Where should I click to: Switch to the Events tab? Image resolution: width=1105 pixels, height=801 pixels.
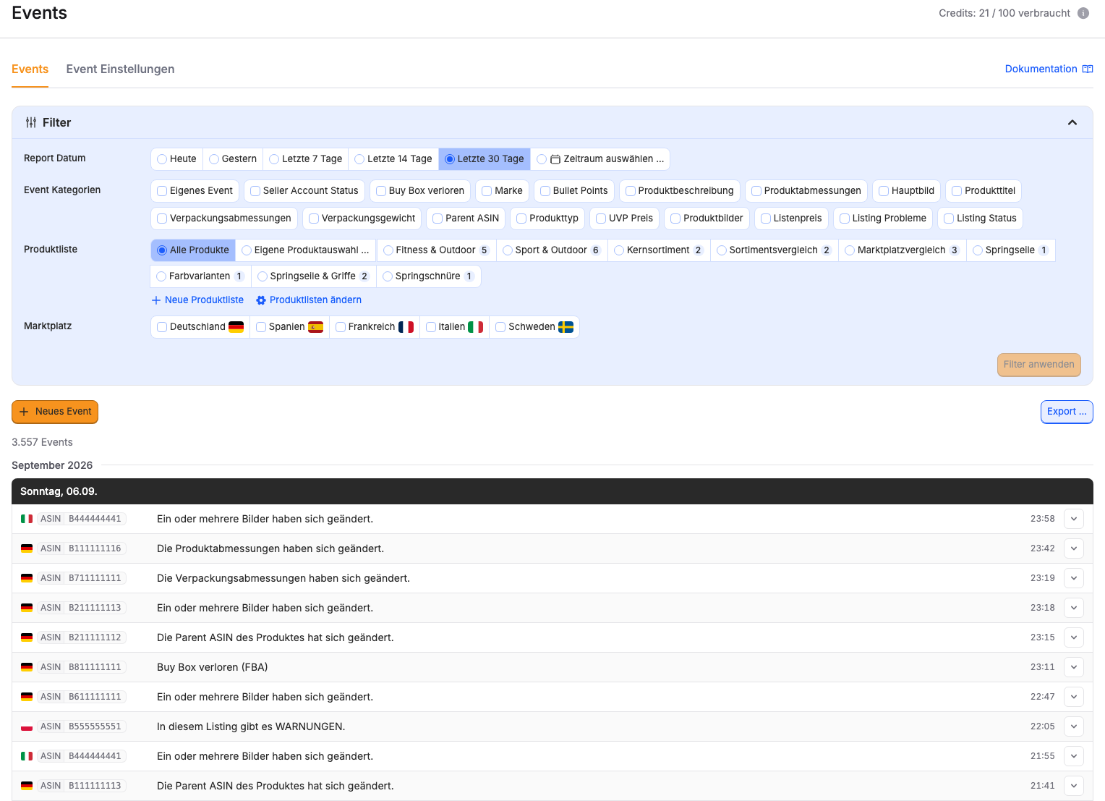(x=30, y=69)
